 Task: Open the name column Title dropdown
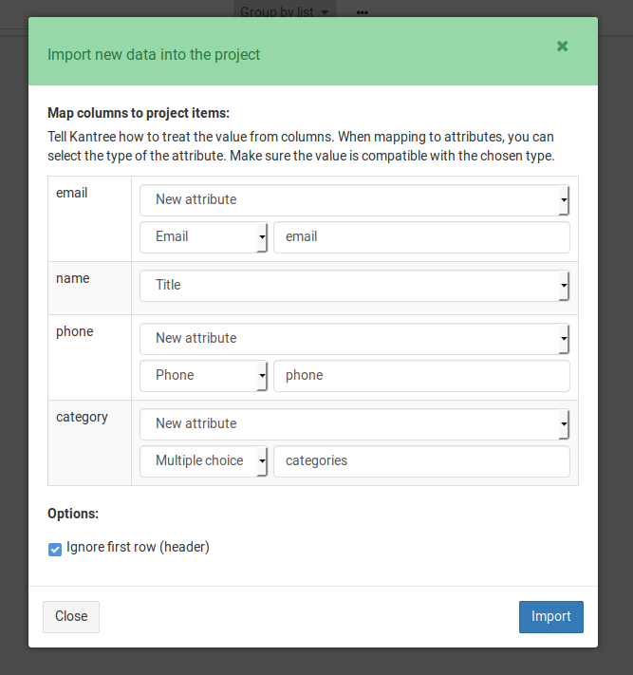pos(355,286)
